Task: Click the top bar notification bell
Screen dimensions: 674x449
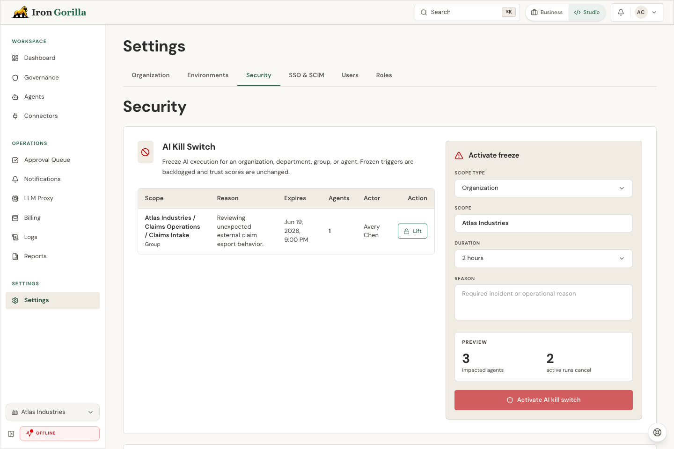Action: [621, 13]
